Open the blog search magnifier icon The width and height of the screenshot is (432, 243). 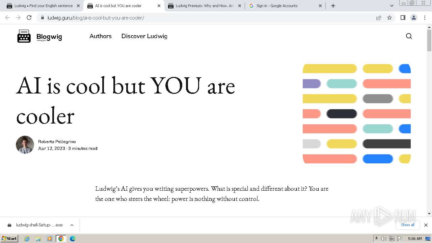tap(409, 36)
